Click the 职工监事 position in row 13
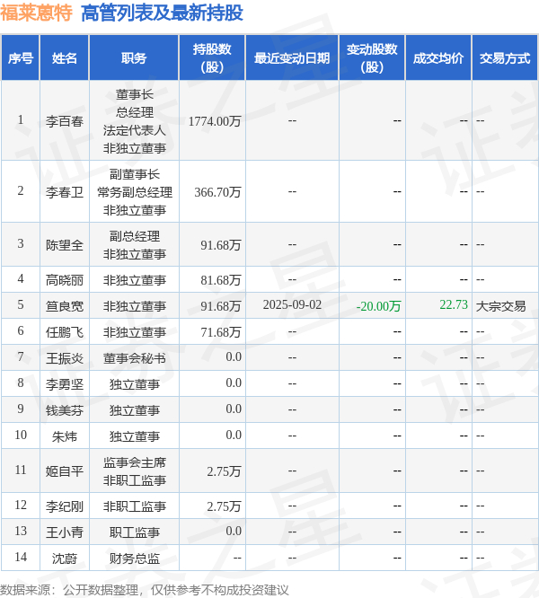 [x=134, y=532]
